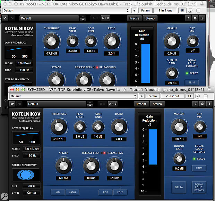Click the redo arrow in front Kotelnikov window

(x=19, y=104)
